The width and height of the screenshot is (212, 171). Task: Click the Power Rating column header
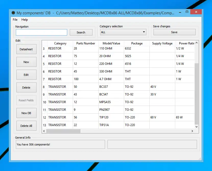(185, 43)
